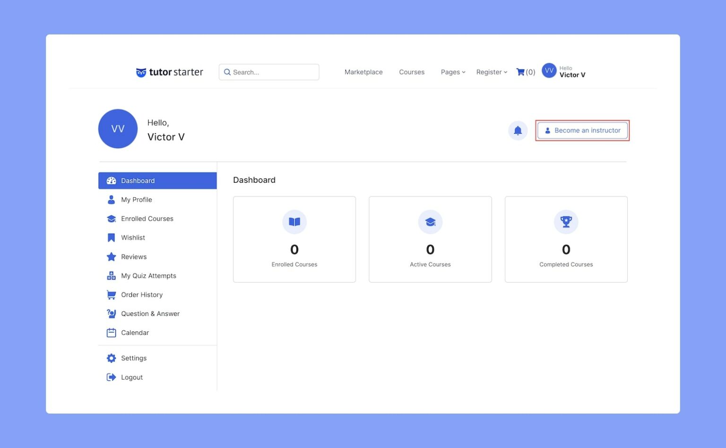726x448 pixels.
Task: Click the Tutor Starter owl logo
Action: (x=141, y=72)
